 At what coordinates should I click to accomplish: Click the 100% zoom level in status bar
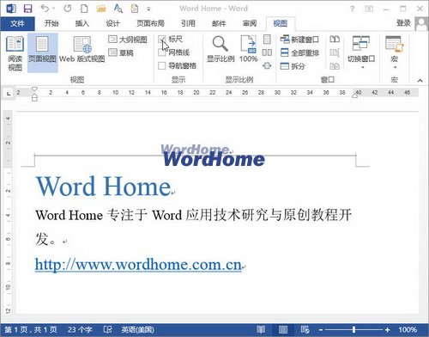(408, 329)
